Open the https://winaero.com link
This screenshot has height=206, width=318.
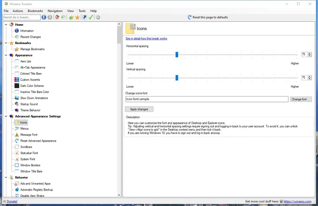pyautogui.click(x=297, y=201)
